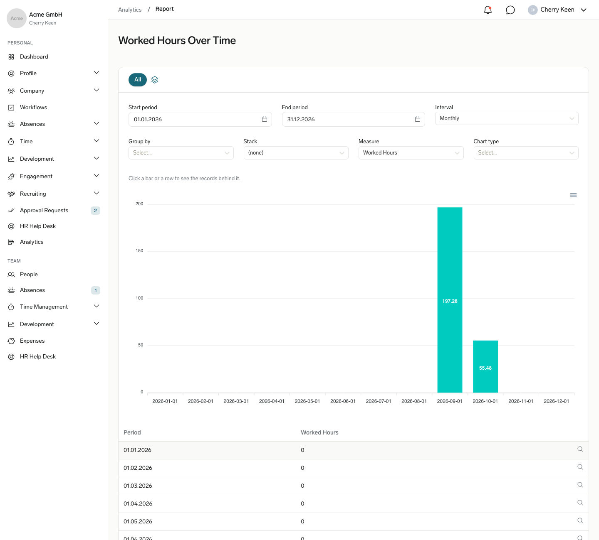Expand the Company menu chevron
This screenshot has height=540, width=599.
pos(97,90)
